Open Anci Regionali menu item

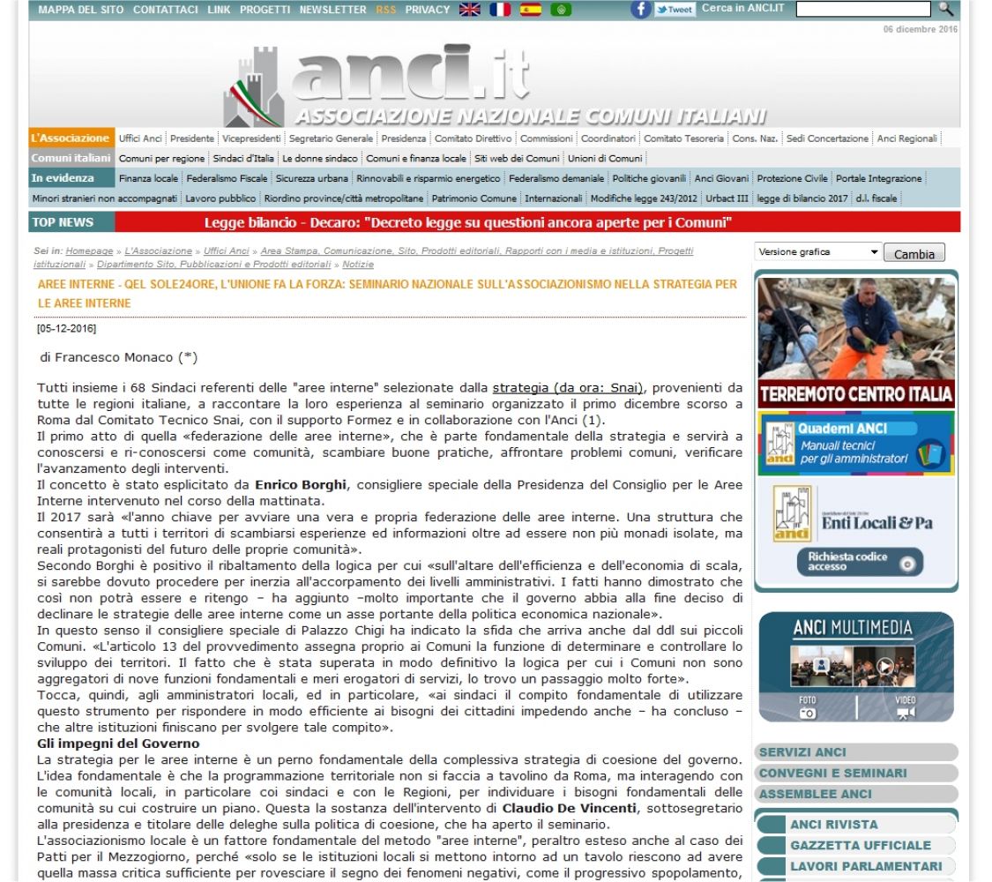pyautogui.click(x=906, y=138)
